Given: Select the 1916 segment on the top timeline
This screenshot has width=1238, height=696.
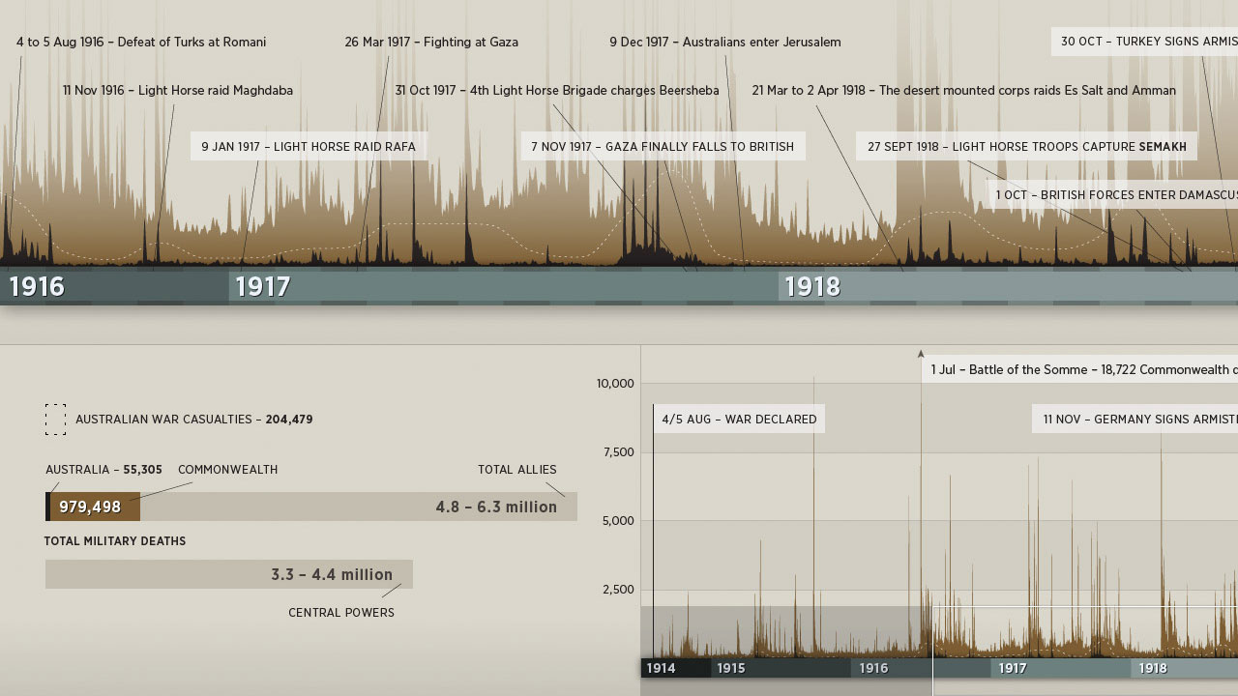Looking at the screenshot, I should (114, 287).
